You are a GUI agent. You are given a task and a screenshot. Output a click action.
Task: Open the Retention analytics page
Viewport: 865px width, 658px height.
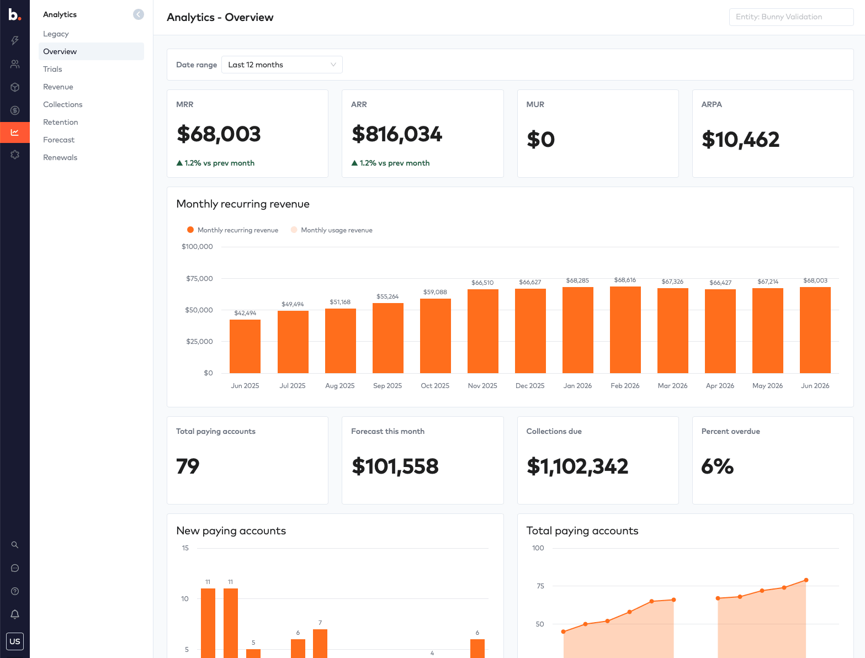pos(61,122)
